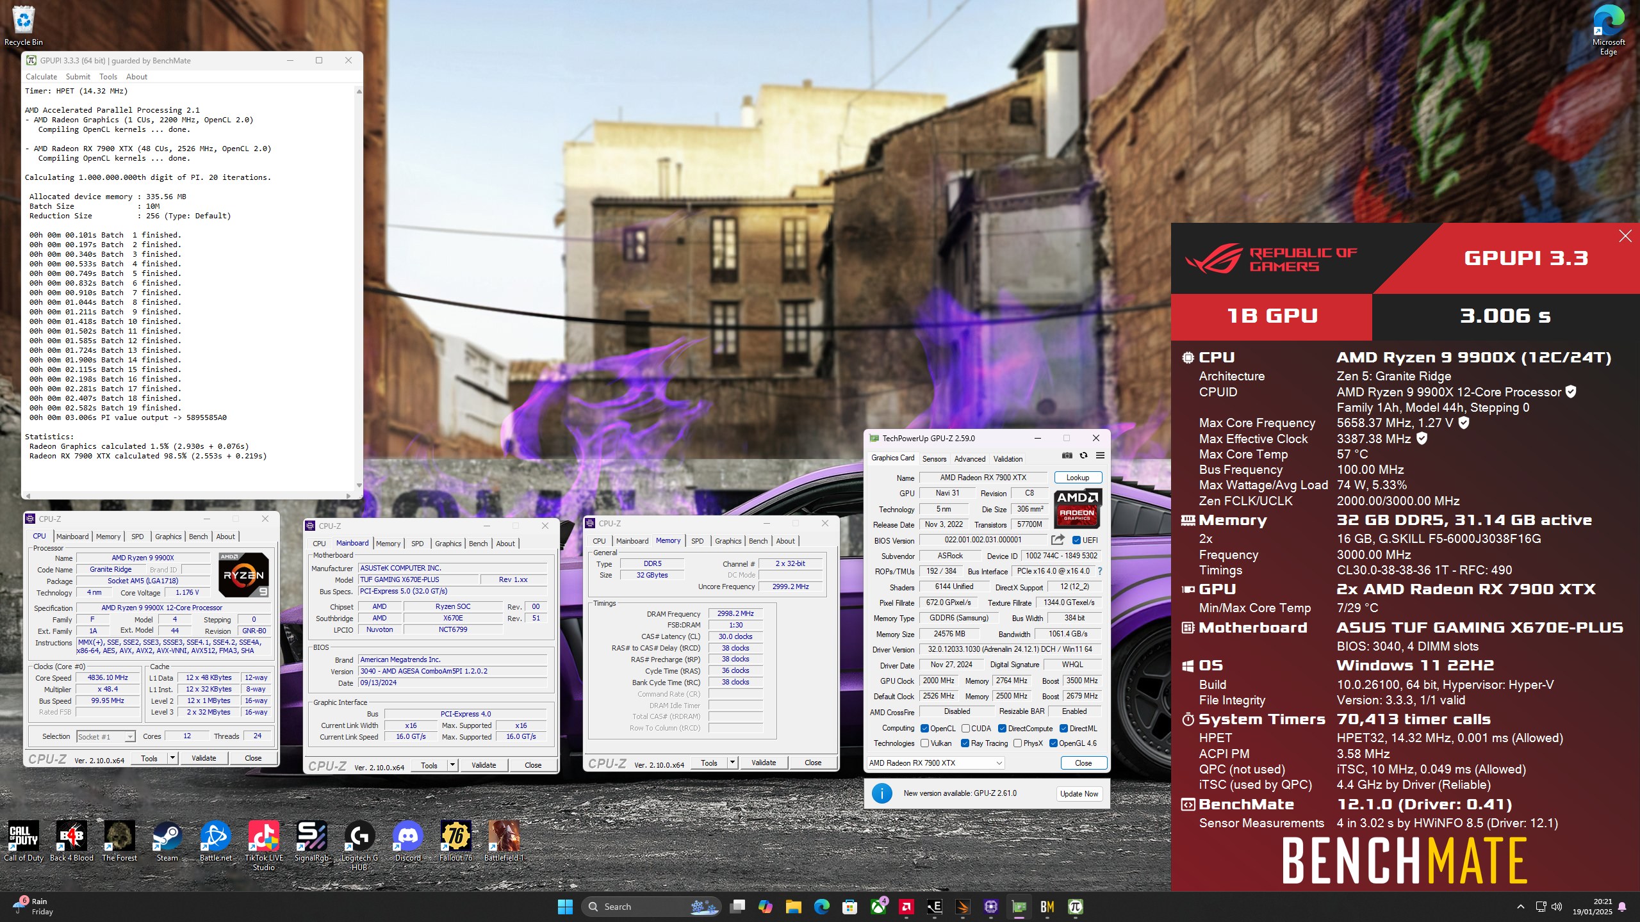Click the Close button in GPU-Z
This screenshot has width=1640, height=922.
[1083, 763]
